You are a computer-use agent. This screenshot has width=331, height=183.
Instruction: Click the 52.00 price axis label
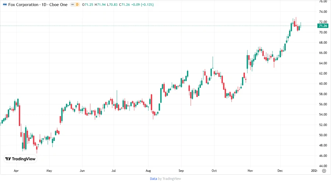coord(323,125)
